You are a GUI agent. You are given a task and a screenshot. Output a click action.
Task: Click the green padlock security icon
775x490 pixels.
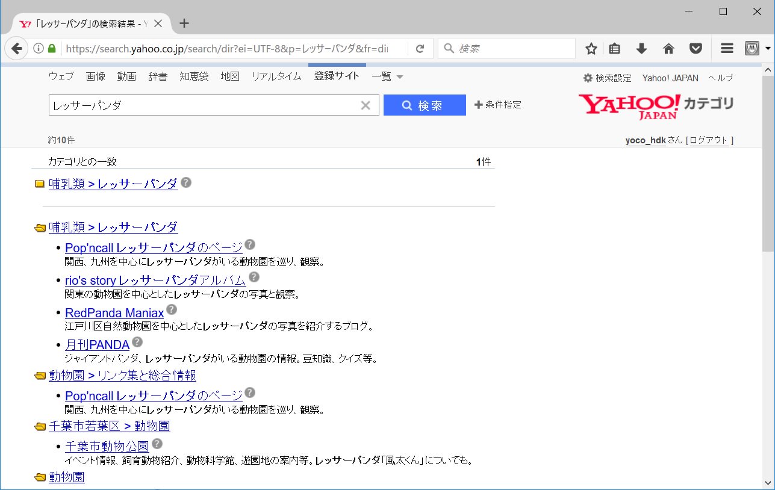(52, 49)
